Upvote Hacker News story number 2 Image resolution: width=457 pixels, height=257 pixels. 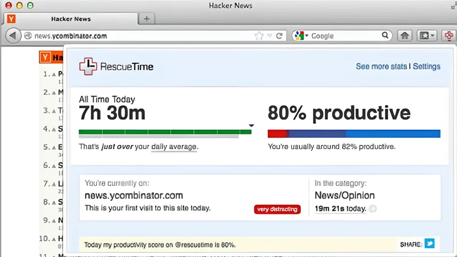tap(54, 93)
